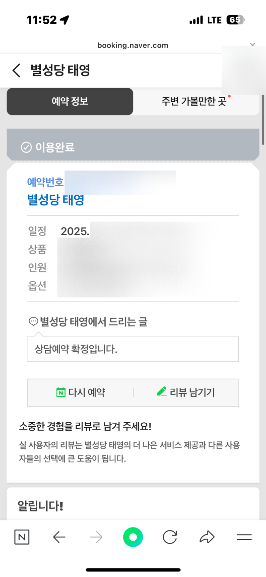Tap the share arrow icon
Screen dimensions: 266x577
tap(207, 537)
